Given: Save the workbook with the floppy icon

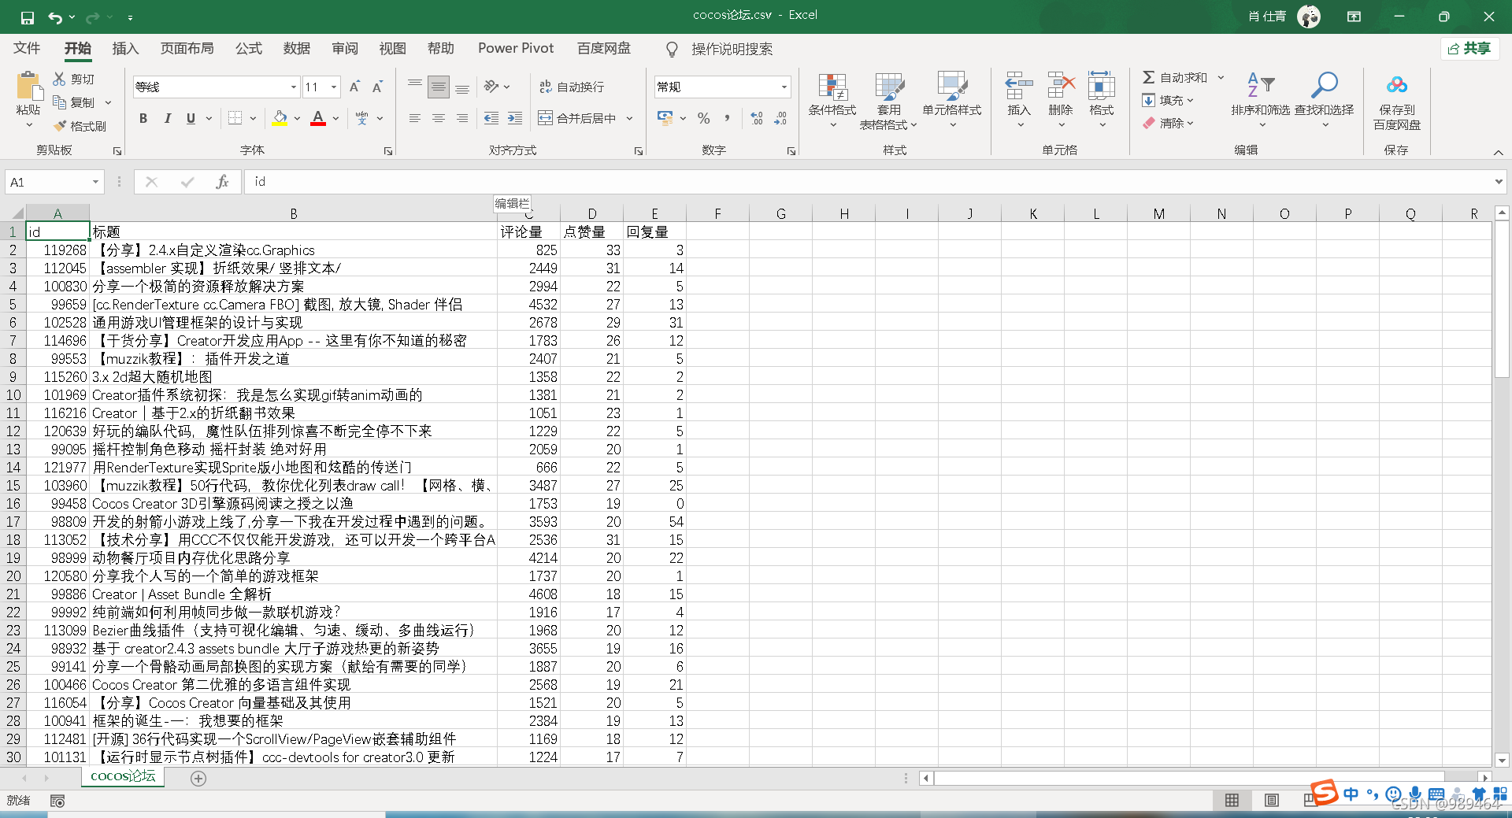Looking at the screenshot, I should click(x=27, y=17).
